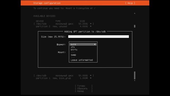Click the lower scrollbar thumb

[x=135, y=75]
